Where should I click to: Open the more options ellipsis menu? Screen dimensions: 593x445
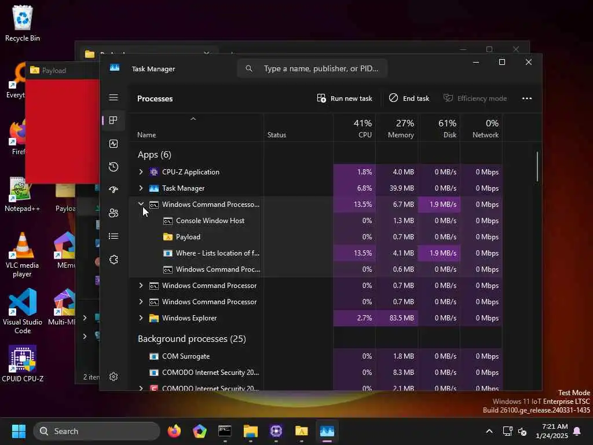527,99
